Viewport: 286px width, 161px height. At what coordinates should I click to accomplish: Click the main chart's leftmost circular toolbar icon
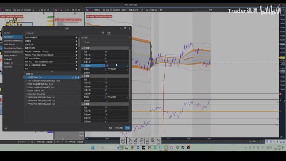[87, 10]
